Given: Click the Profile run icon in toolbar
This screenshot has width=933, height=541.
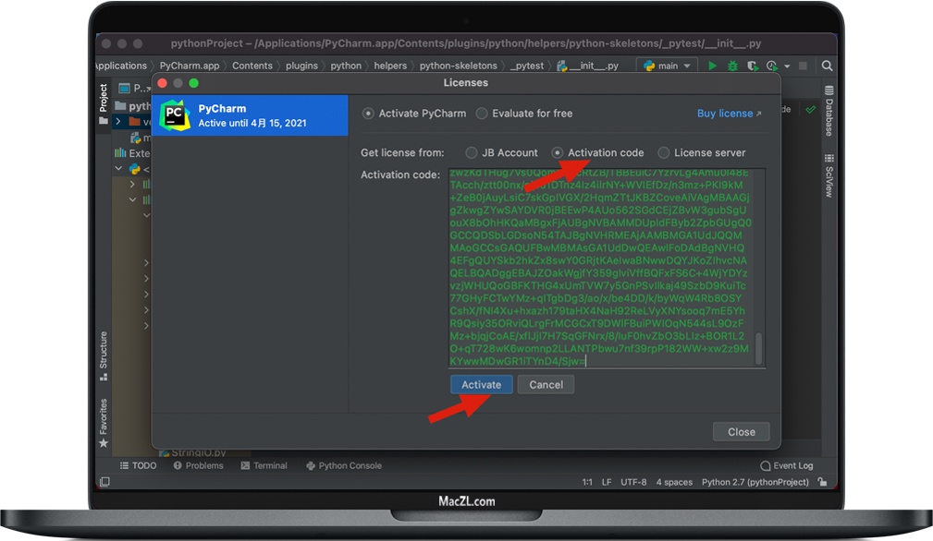Looking at the screenshot, I should click(x=772, y=66).
